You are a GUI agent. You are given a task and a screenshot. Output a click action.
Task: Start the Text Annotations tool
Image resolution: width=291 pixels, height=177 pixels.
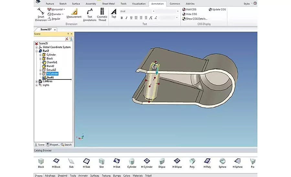pos(90,14)
